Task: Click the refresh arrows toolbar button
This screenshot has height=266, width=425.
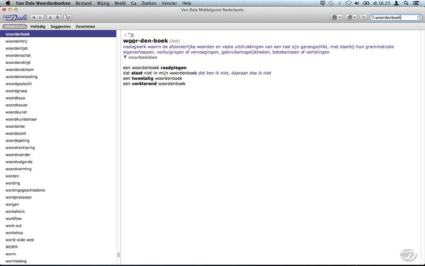Action: (x=363, y=18)
